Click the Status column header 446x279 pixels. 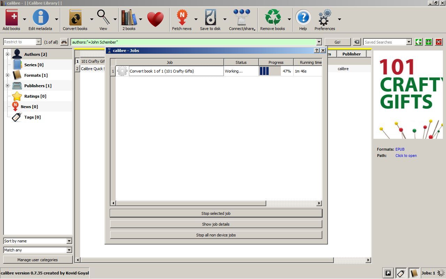coord(241,62)
